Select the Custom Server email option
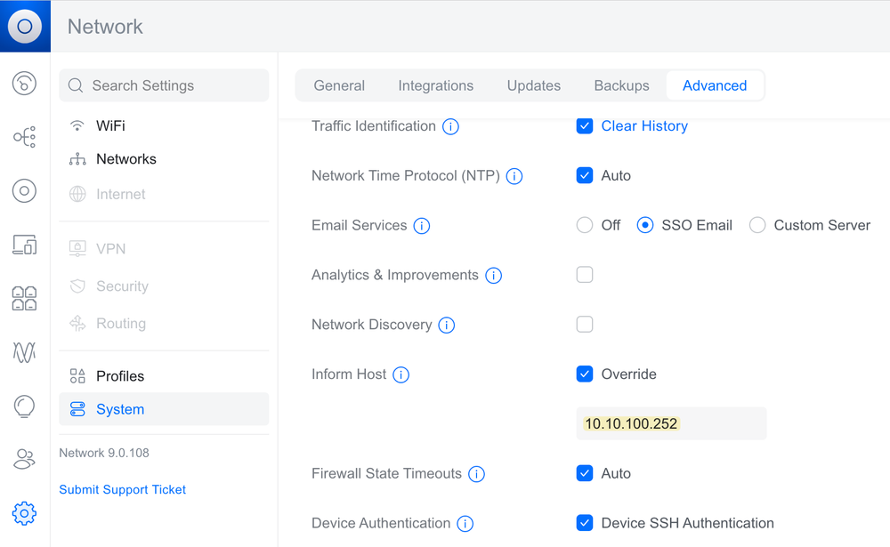Screen dimensions: 890x547 tap(756, 225)
